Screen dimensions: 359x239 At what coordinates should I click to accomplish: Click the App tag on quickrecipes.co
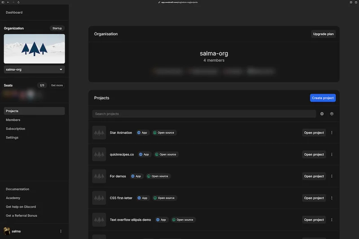click(x=144, y=154)
